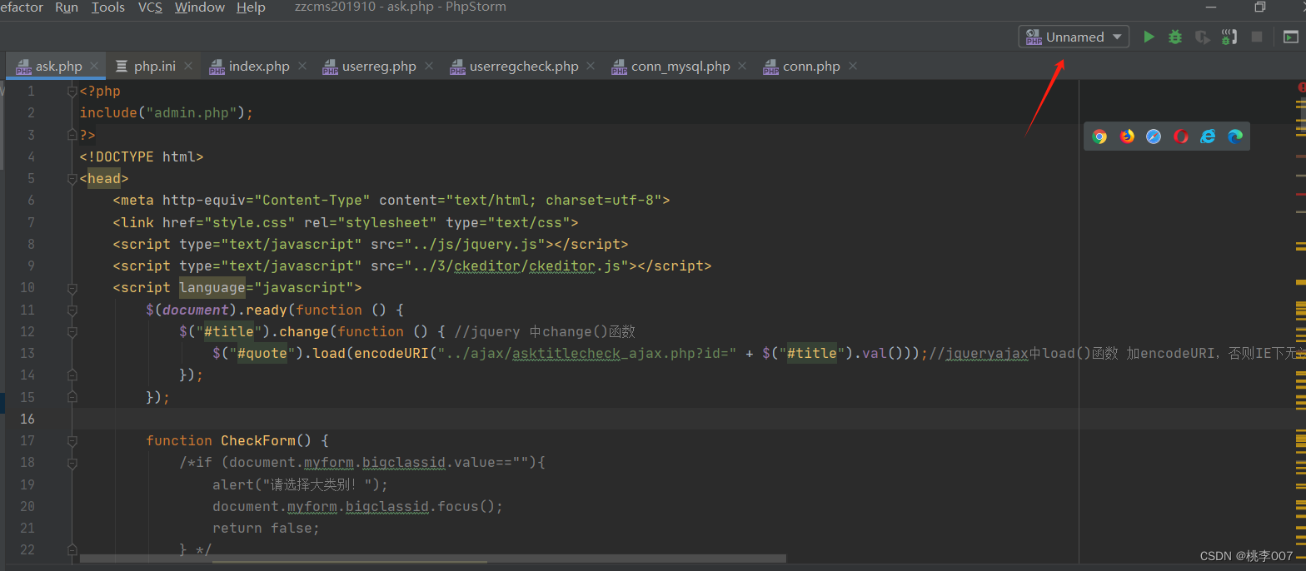Click line number 16 in the gutter

coord(27,419)
